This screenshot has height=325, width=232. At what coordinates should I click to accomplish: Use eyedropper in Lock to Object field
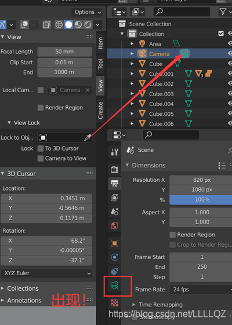point(88,138)
